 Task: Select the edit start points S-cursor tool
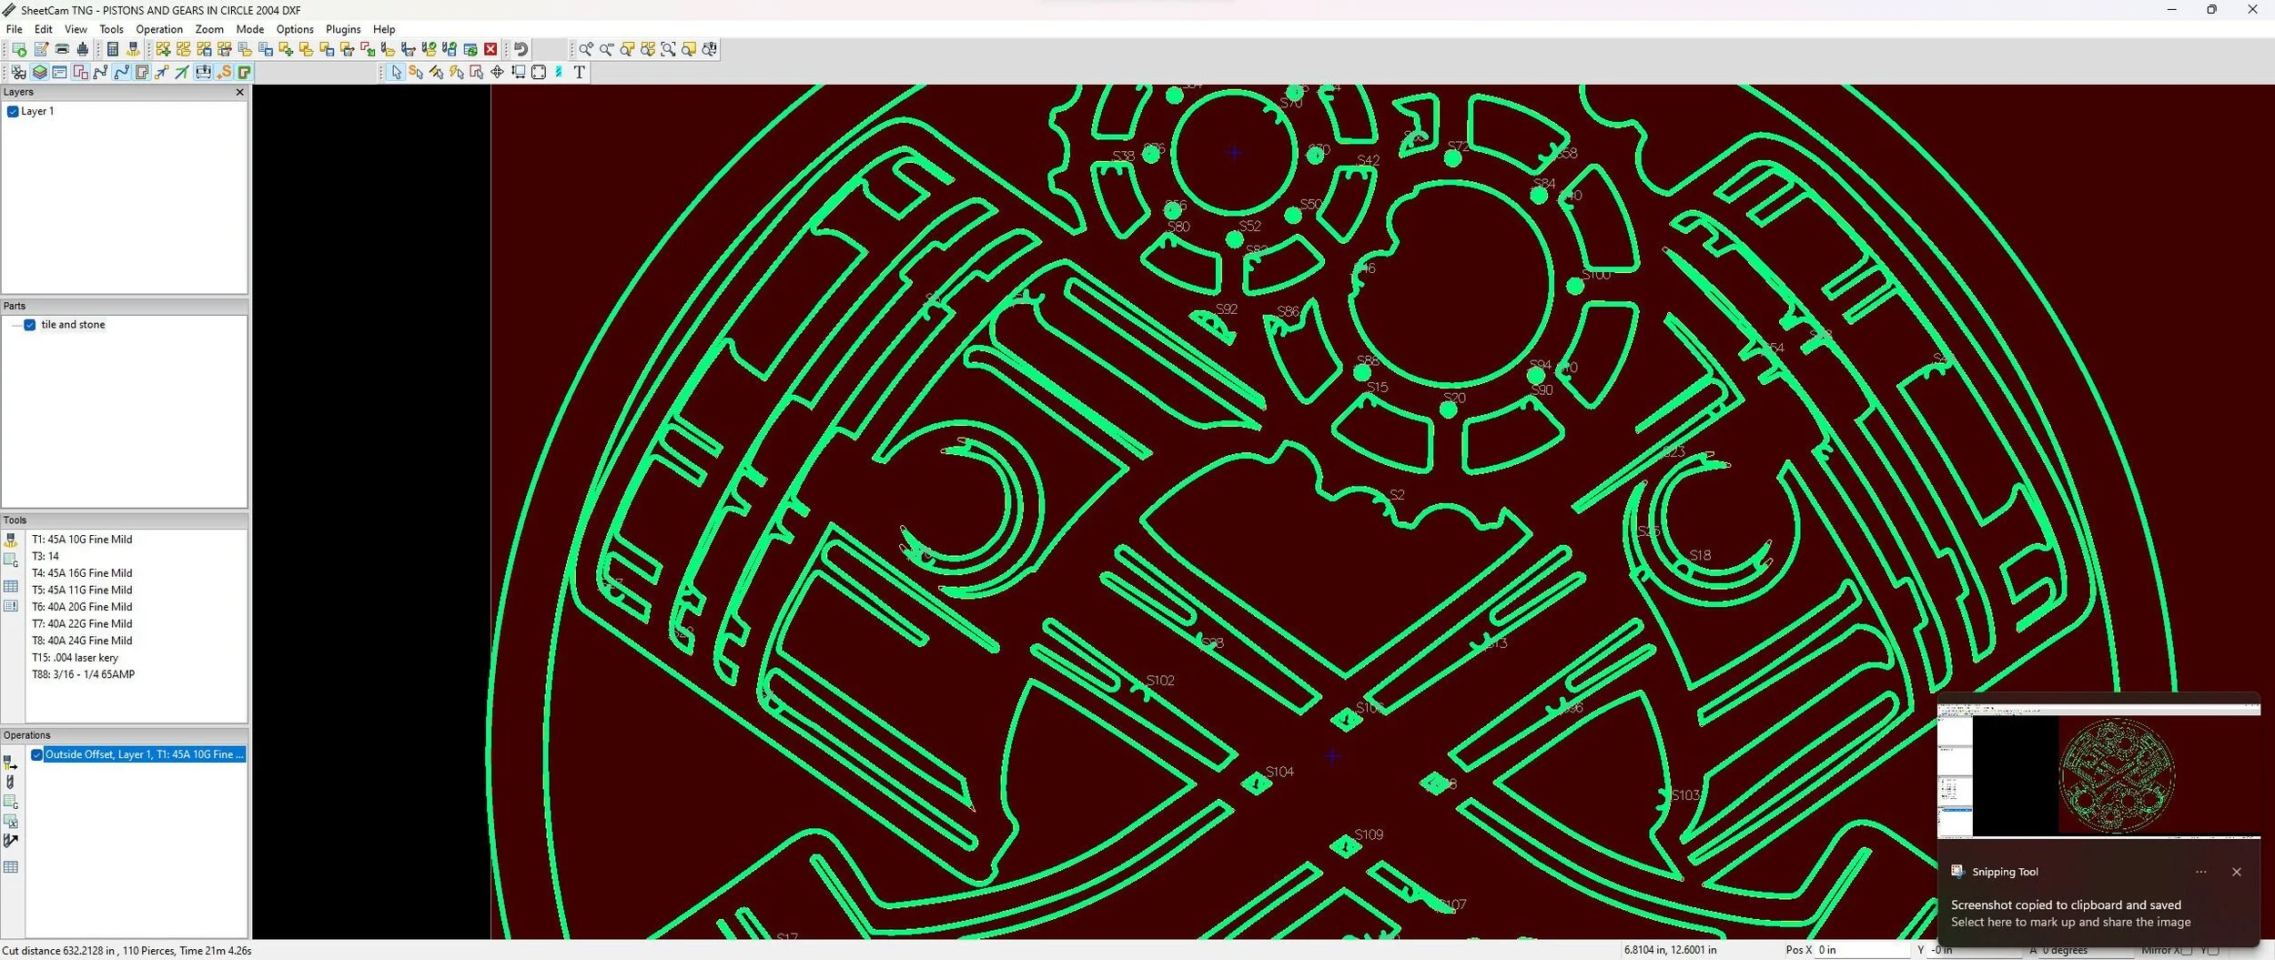tap(415, 72)
